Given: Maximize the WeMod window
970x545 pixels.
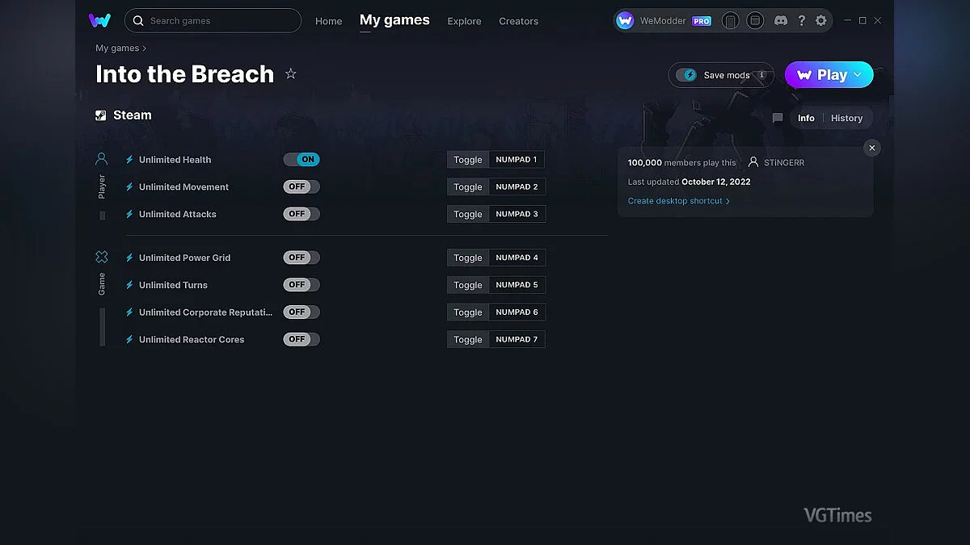Looking at the screenshot, I should coord(862,20).
